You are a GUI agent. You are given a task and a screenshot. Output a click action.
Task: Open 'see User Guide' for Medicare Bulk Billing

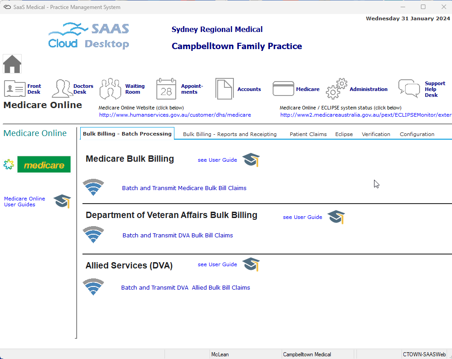pos(217,160)
